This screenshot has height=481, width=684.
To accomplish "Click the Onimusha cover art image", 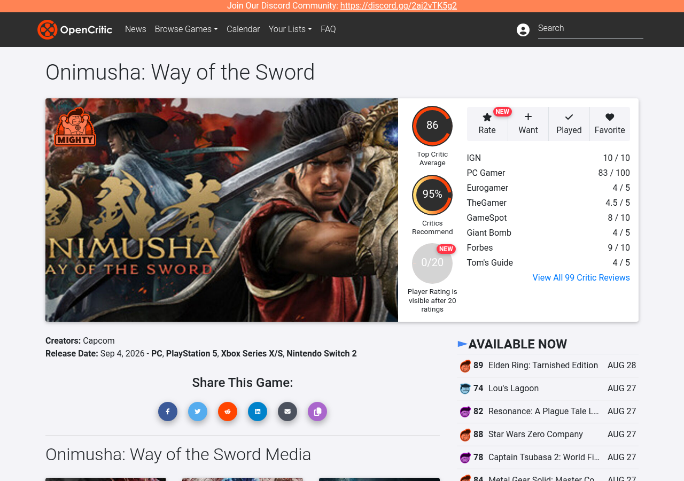I will (222, 210).
